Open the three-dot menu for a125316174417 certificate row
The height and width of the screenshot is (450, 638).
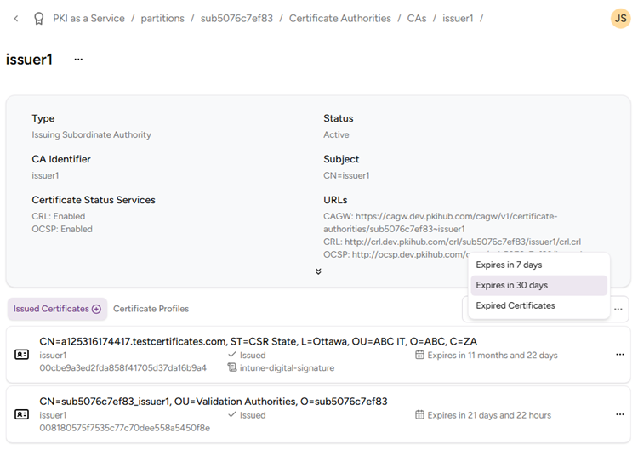[619, 355]
